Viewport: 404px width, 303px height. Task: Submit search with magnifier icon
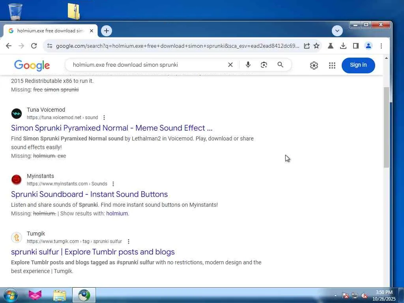(x=281, y=65)
